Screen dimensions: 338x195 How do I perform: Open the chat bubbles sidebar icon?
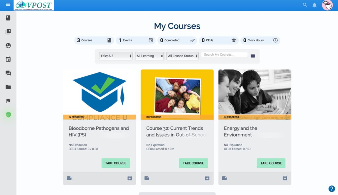pos(8,73)
